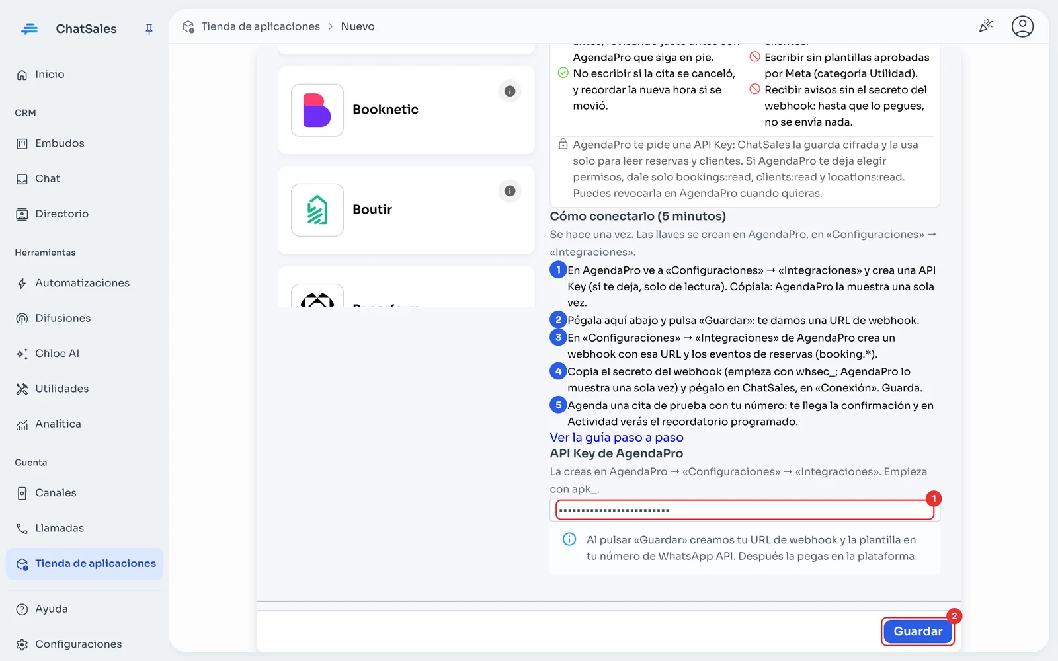This screenshot has height=661, width=1058.
Task: Click the Chloe AI sparkle icon
Action: (22, 354)
